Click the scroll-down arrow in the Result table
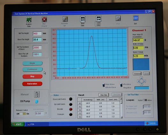The height and width of the screenshot is (135, 168). point(121,117)
